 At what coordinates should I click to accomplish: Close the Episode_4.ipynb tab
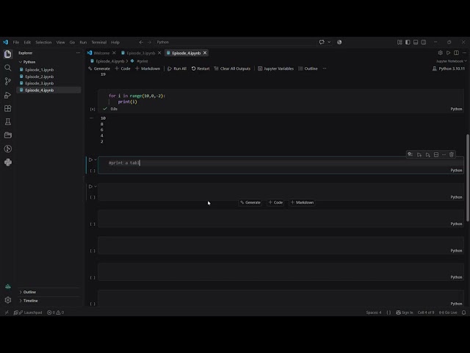[205, 53]
